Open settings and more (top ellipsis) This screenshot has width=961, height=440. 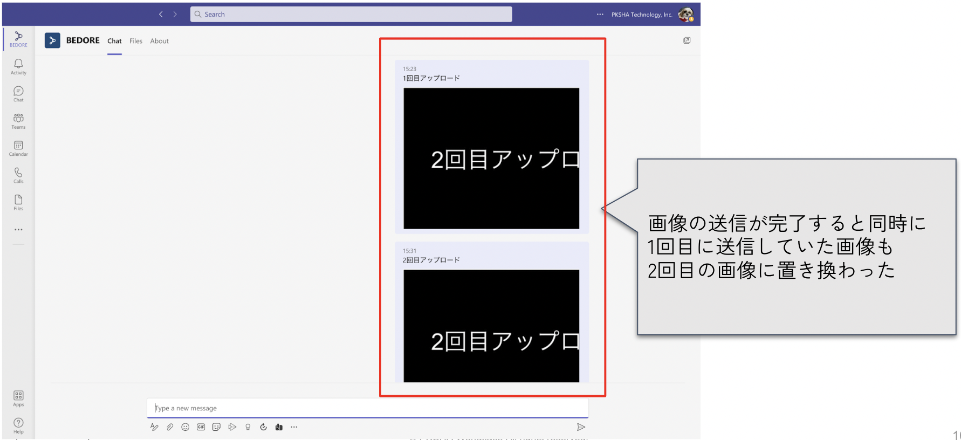[x=600, y=15]
